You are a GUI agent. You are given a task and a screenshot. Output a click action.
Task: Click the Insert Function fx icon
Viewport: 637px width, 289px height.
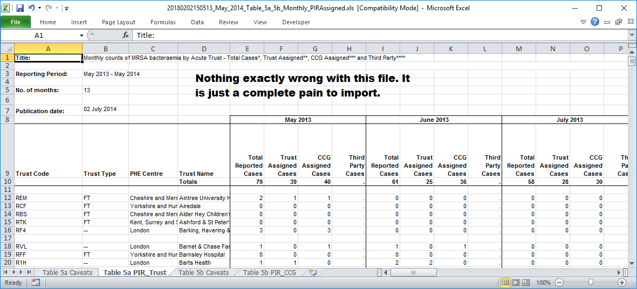pos(126,36)
